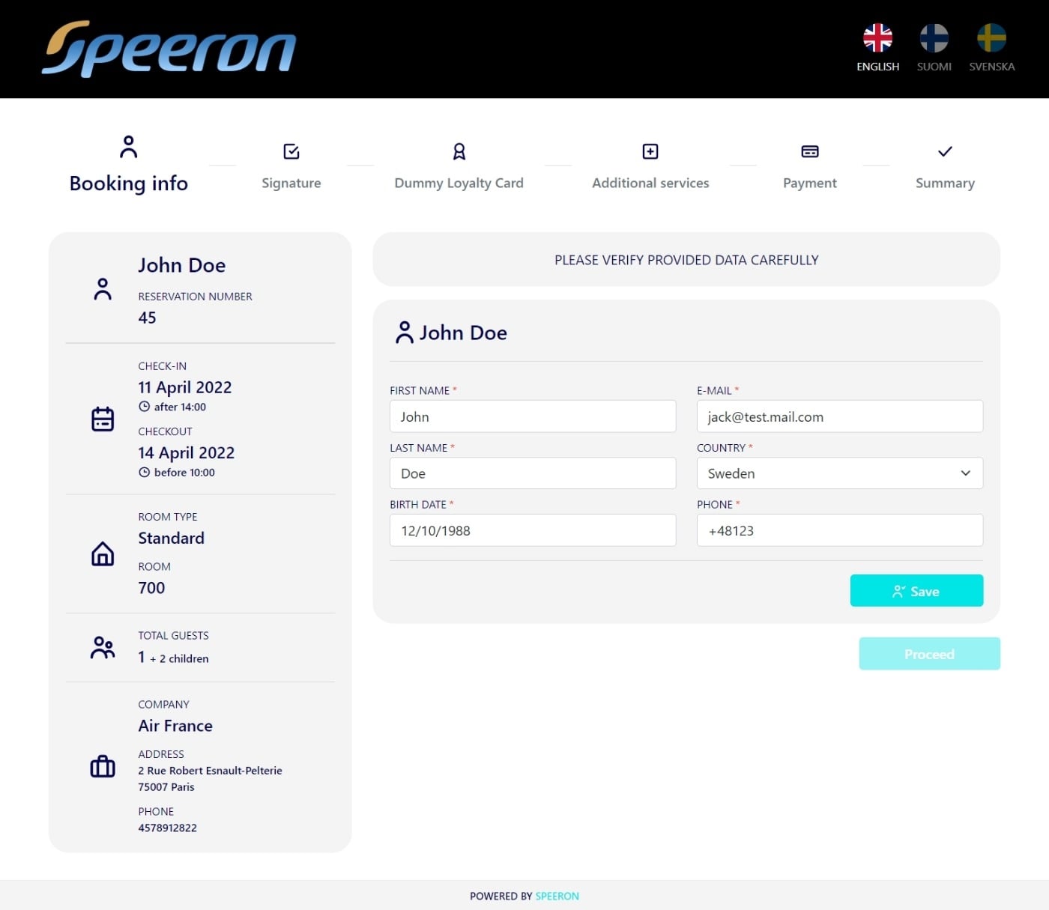Click the check-in calendar icon
The height and width of the screenshot is (910, 1049).
point(103,418)
